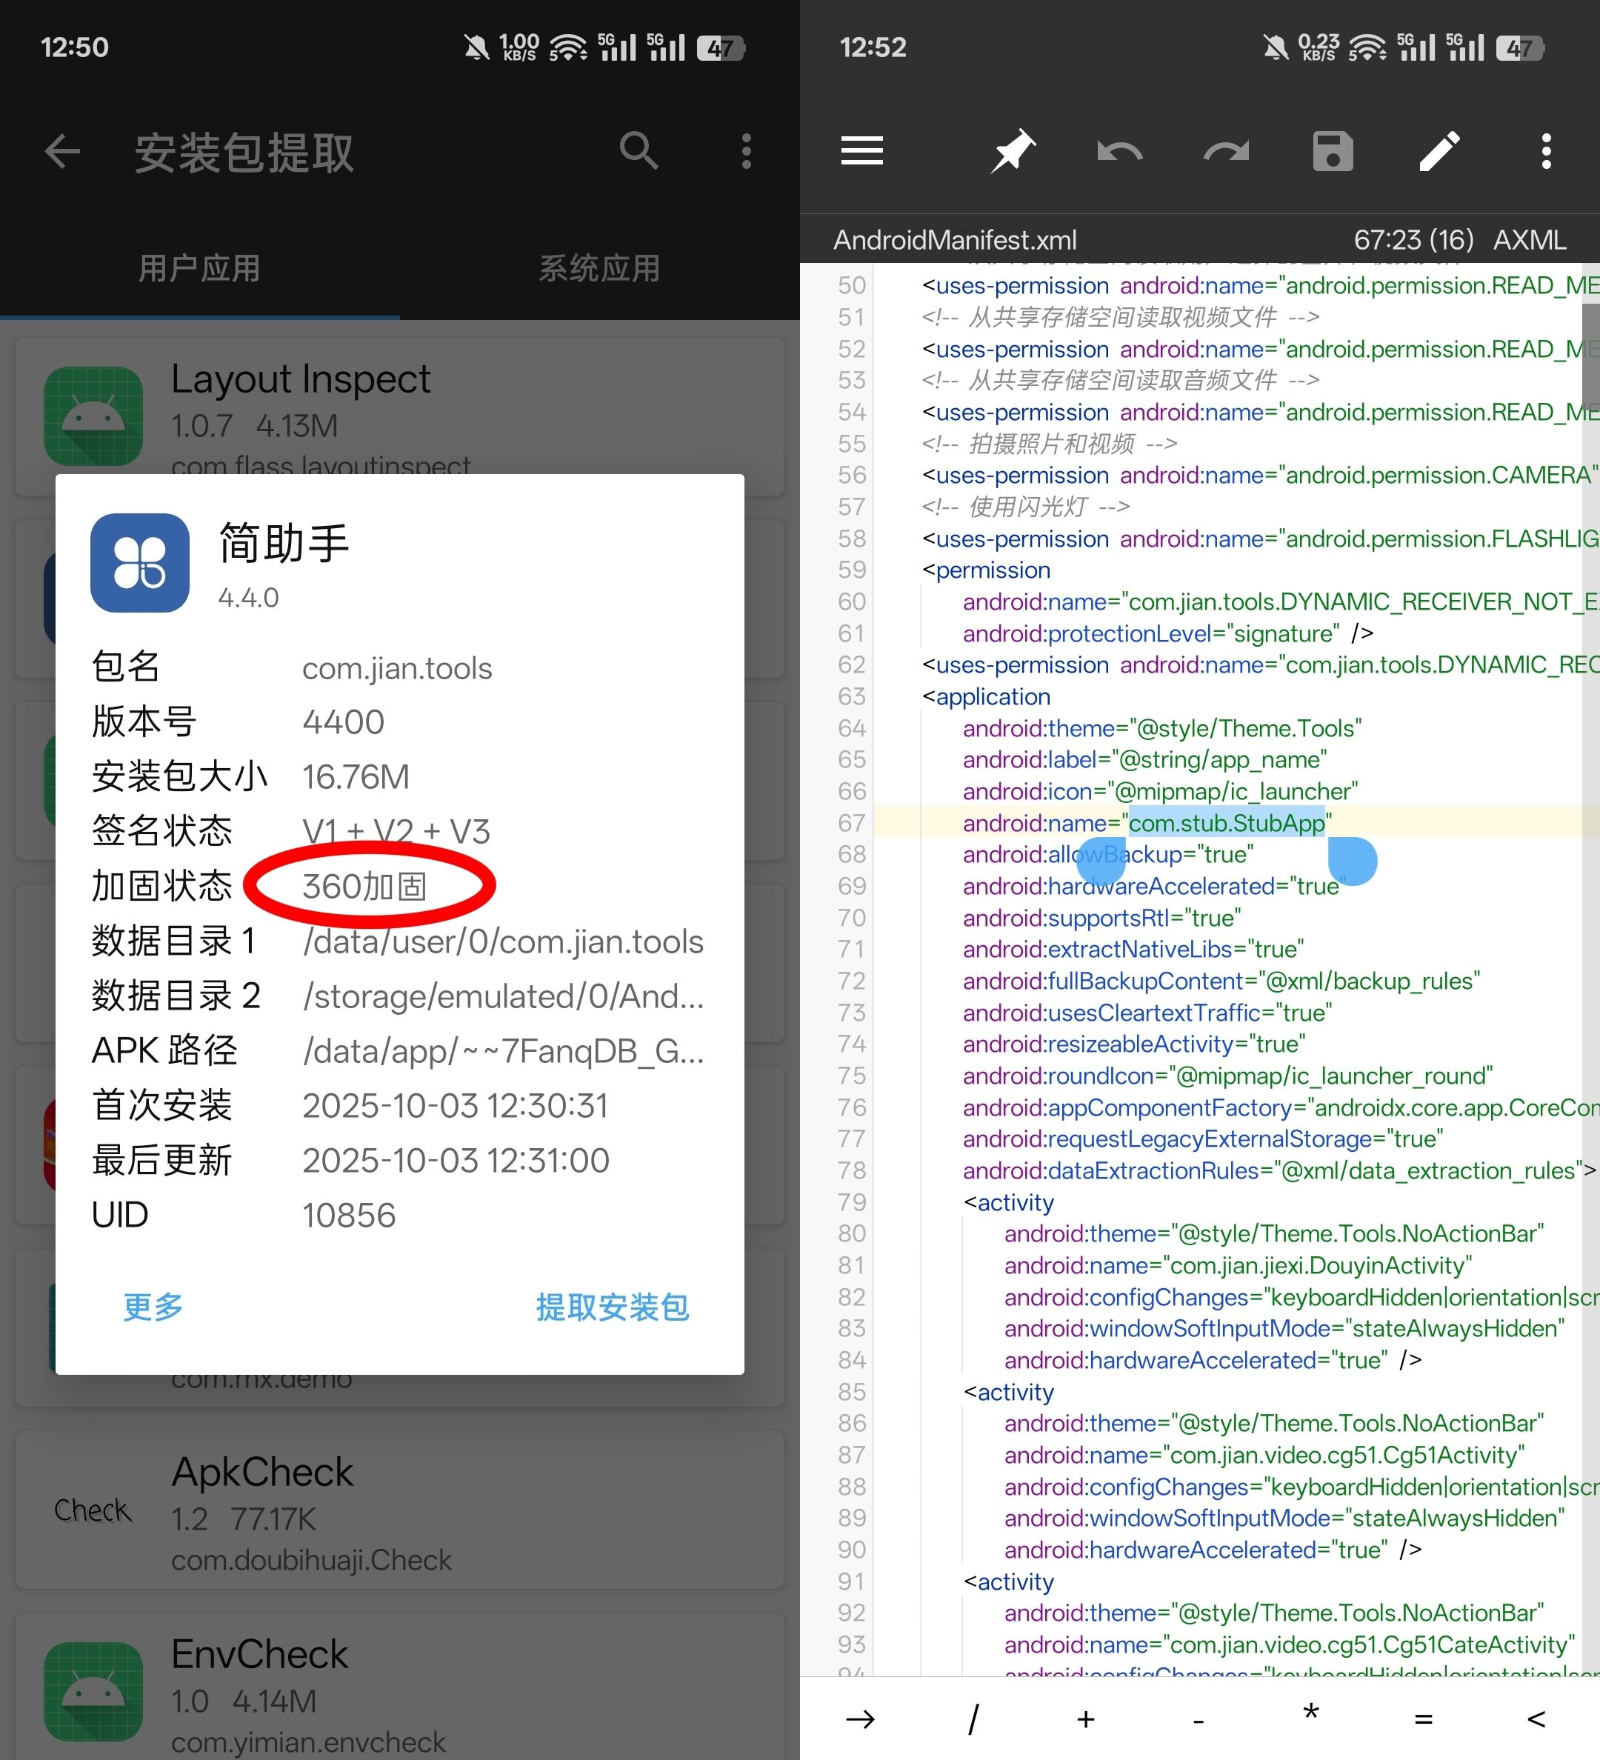Image resolution: width=1600 pixels, height=1760 pixels.
Task: Open the editor's three-dot overflow menu
Action: [x=1546, y=151]
